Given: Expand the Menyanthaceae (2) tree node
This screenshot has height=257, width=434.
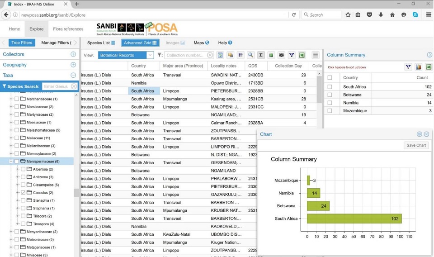Looking at the screenshot, I should coord(11,232).
